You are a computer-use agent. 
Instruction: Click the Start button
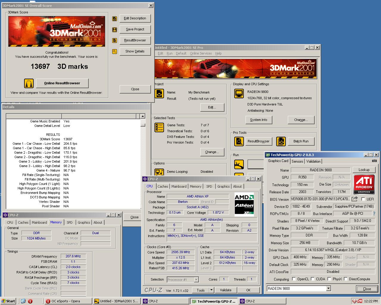(9, 301)
